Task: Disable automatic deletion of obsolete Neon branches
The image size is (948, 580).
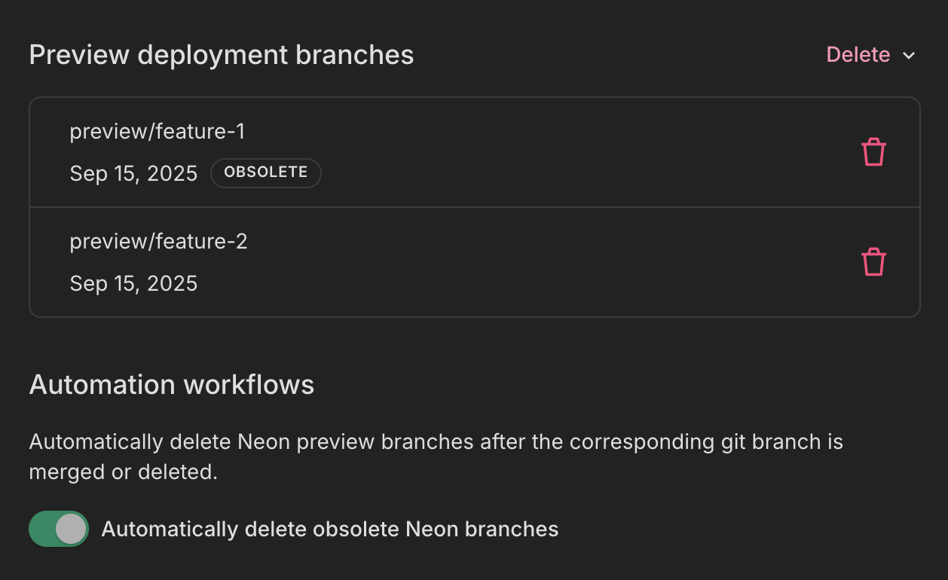Action: 59,529
